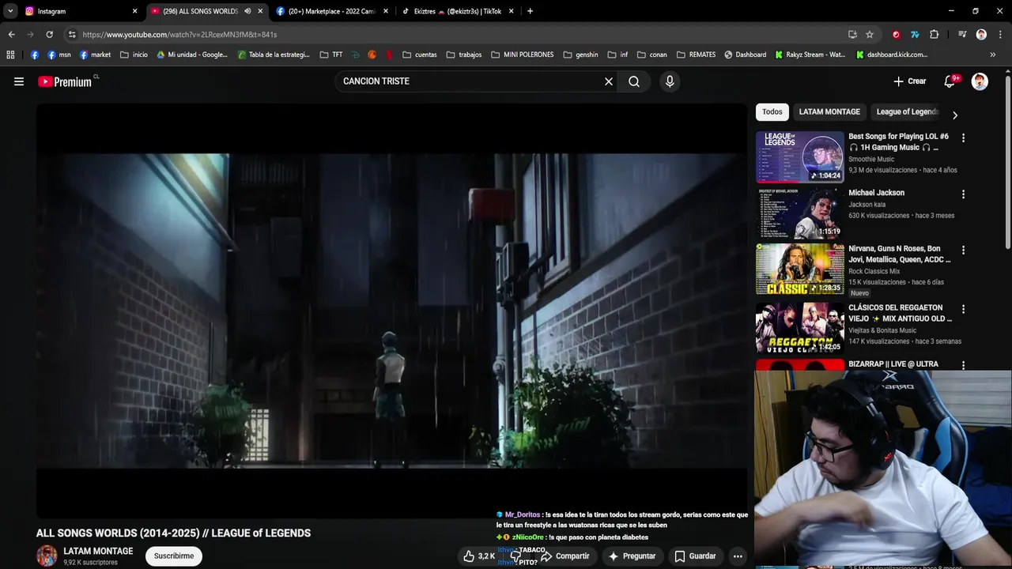
Task: Show hidden bookmarks with the chevron
Action: pos(993,55)
